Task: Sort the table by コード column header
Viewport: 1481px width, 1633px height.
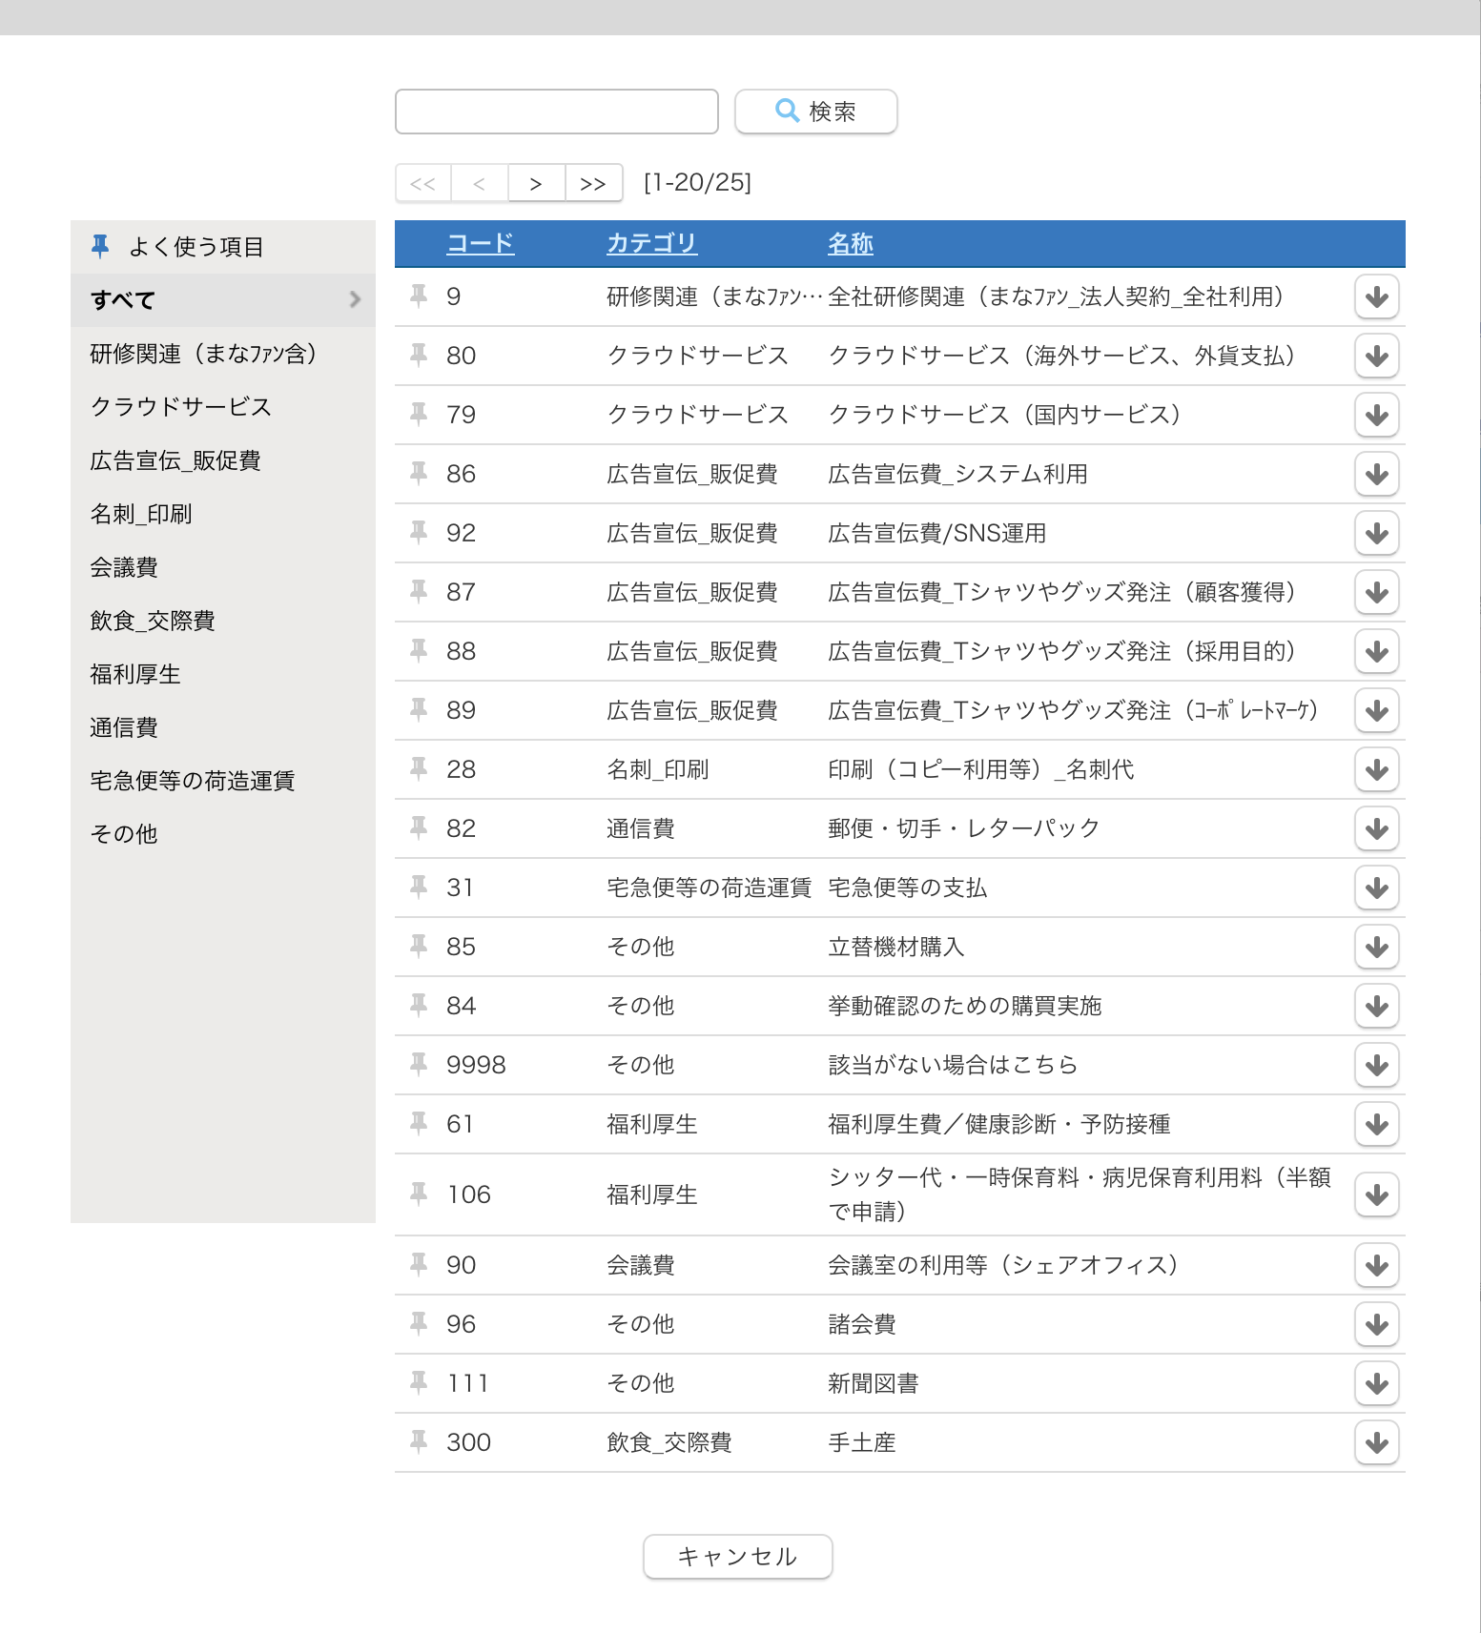Action: pyautogui.click(x=480, y=243)
